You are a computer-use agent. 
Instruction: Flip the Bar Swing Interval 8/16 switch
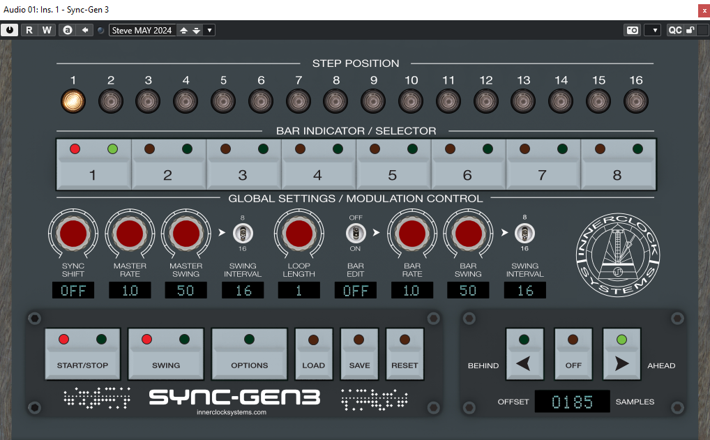coord(524,233)
